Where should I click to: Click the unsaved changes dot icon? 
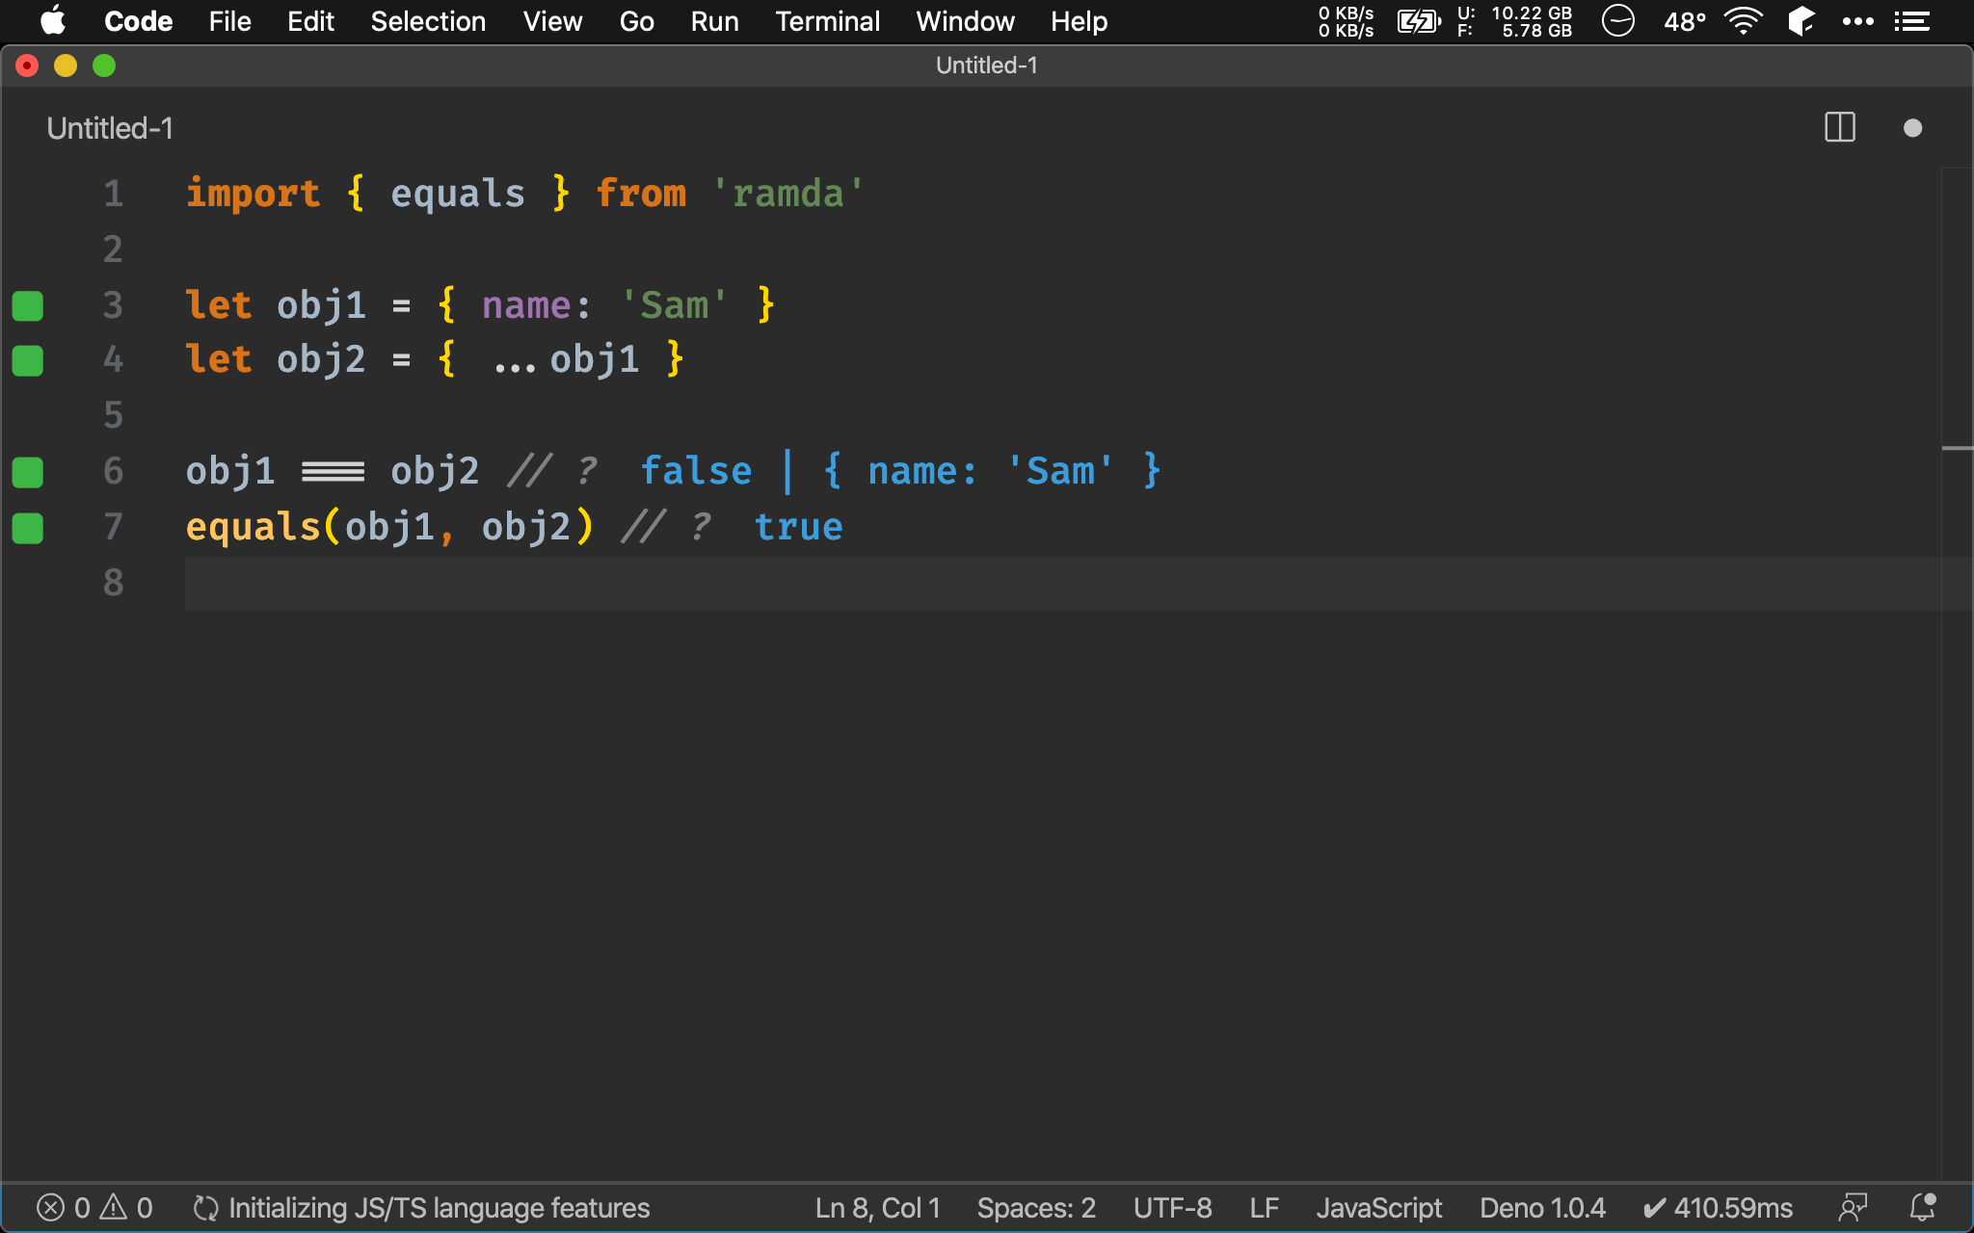point(1912,128)
